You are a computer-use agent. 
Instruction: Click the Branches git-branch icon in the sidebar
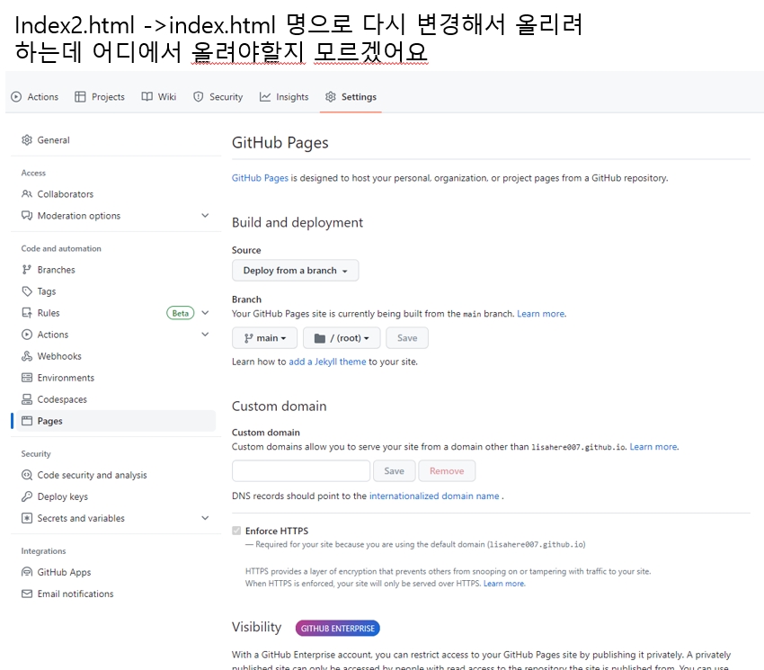(27, 270)
